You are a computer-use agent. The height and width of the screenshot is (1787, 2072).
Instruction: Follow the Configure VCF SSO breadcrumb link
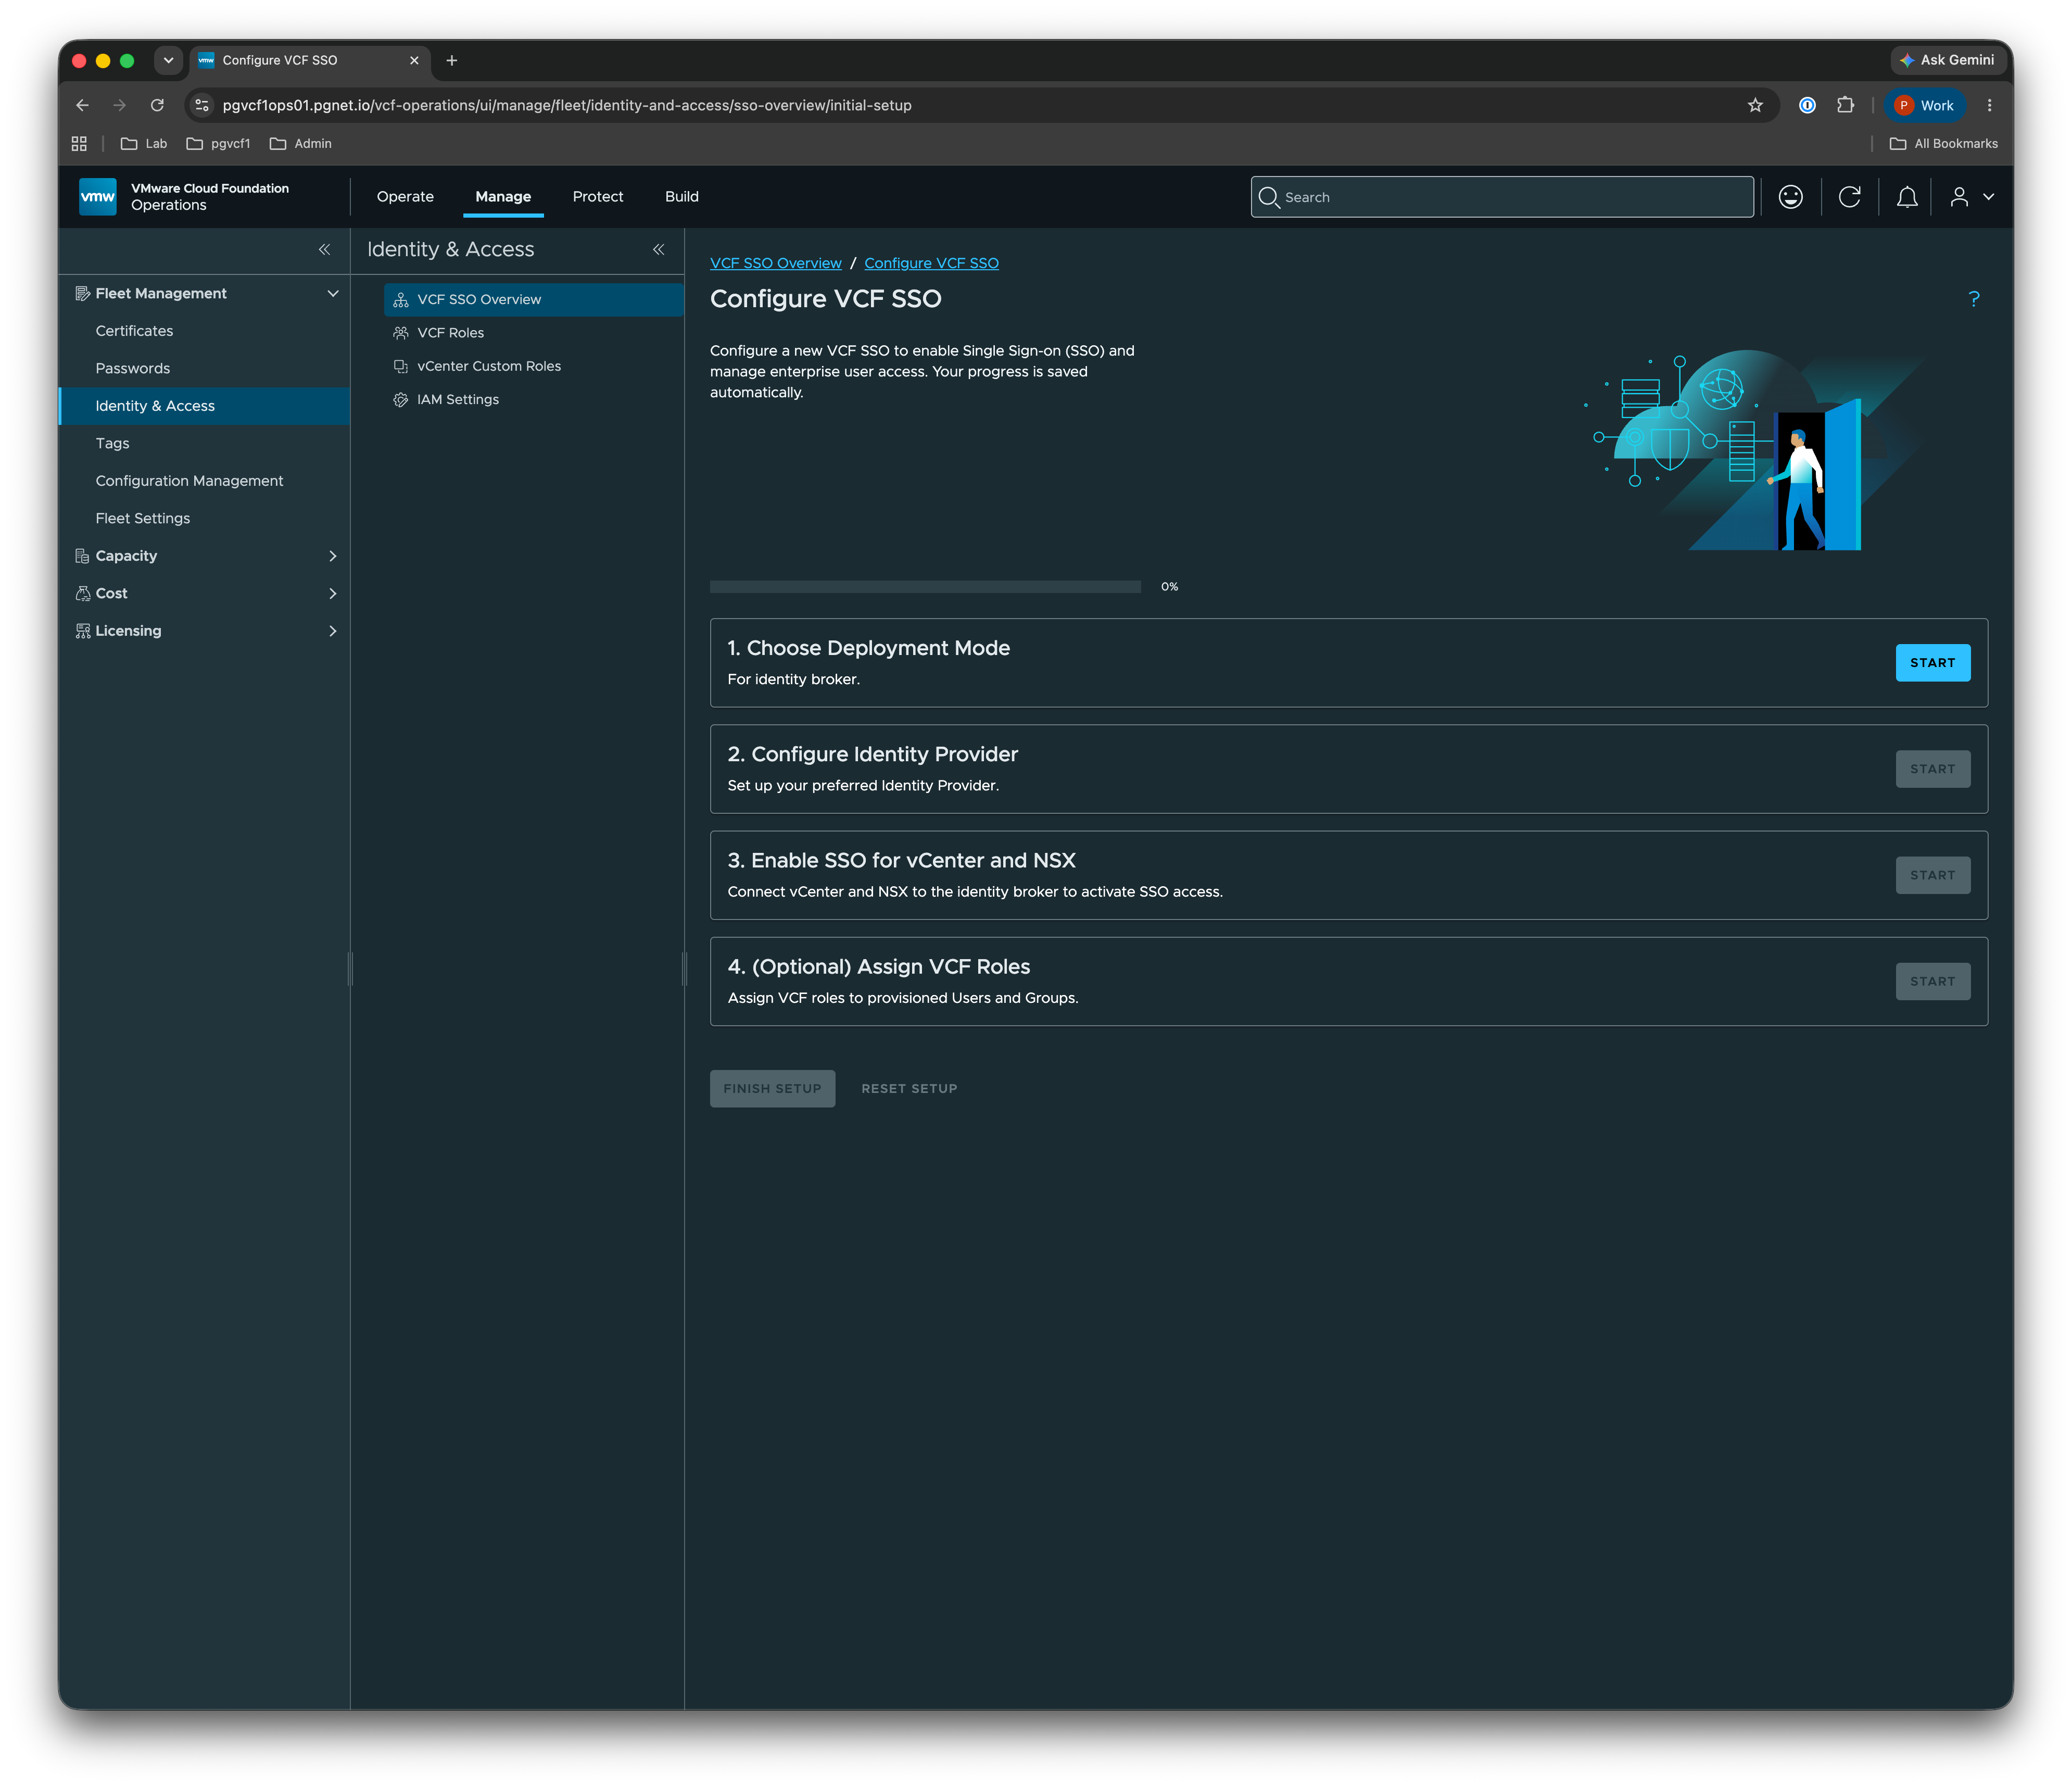(931, 263)
